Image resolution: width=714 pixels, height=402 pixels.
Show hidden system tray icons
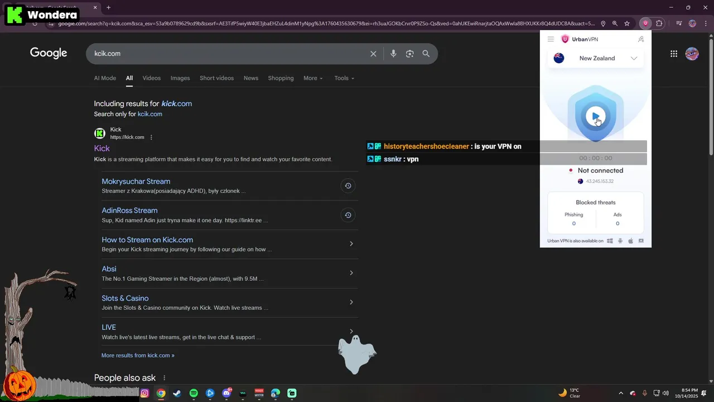621,393
